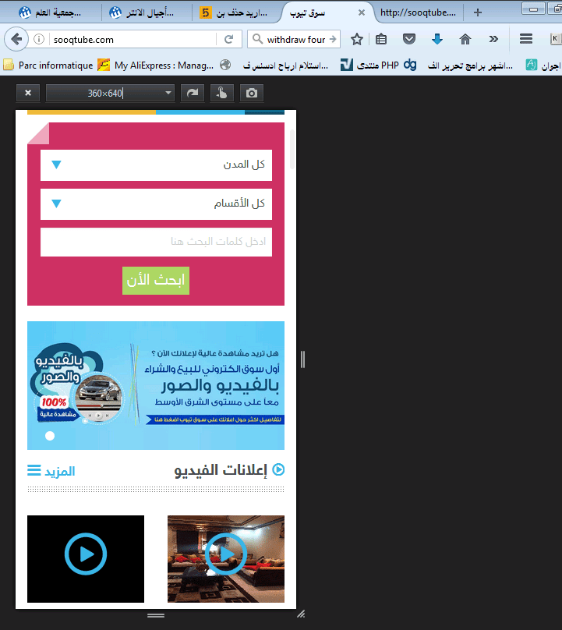This screenshot has height=630, width=562.
Task: Toggle touch event simulation
Action: click(221, 94)
